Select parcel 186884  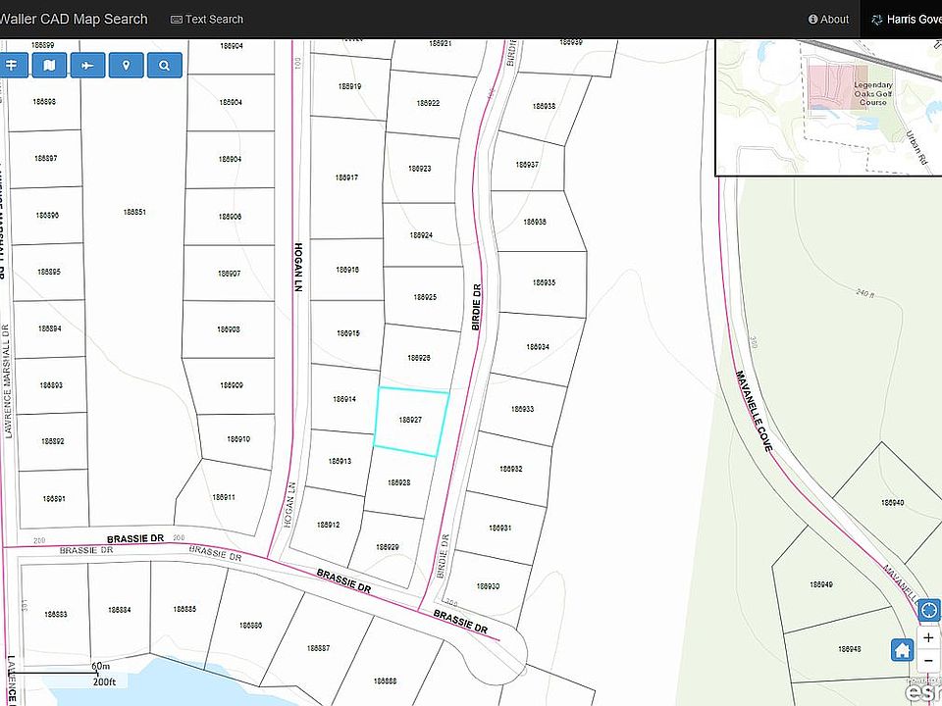(x=120, y=610)
